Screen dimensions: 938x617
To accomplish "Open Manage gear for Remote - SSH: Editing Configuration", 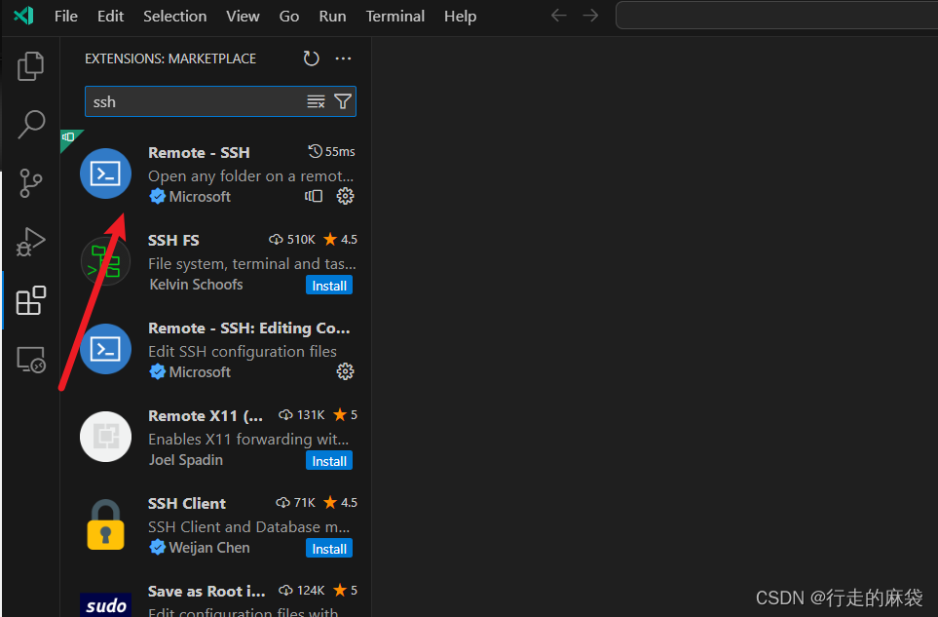I will pos(345,371).
